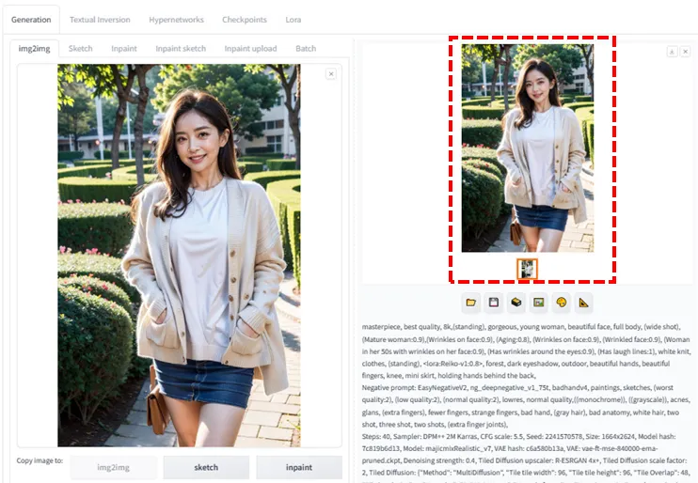The height and width of the screenshot is (483, 698).
Task: Switch to the Inpaint sketch sub-tab
Action: coord(181,49)
